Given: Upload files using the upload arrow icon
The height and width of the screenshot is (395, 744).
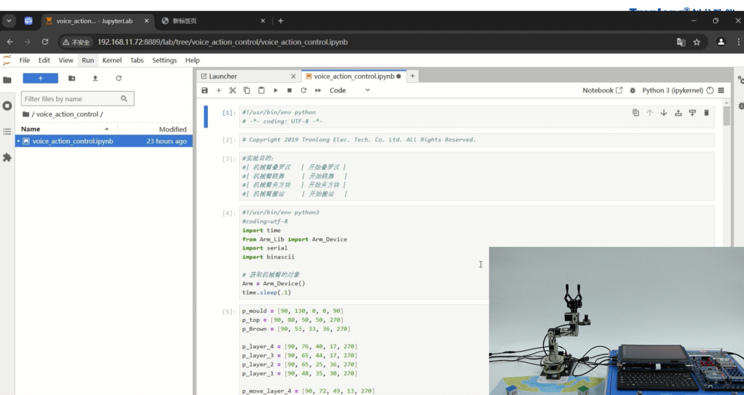Looking at the screenshot, I should click(95, 79).
